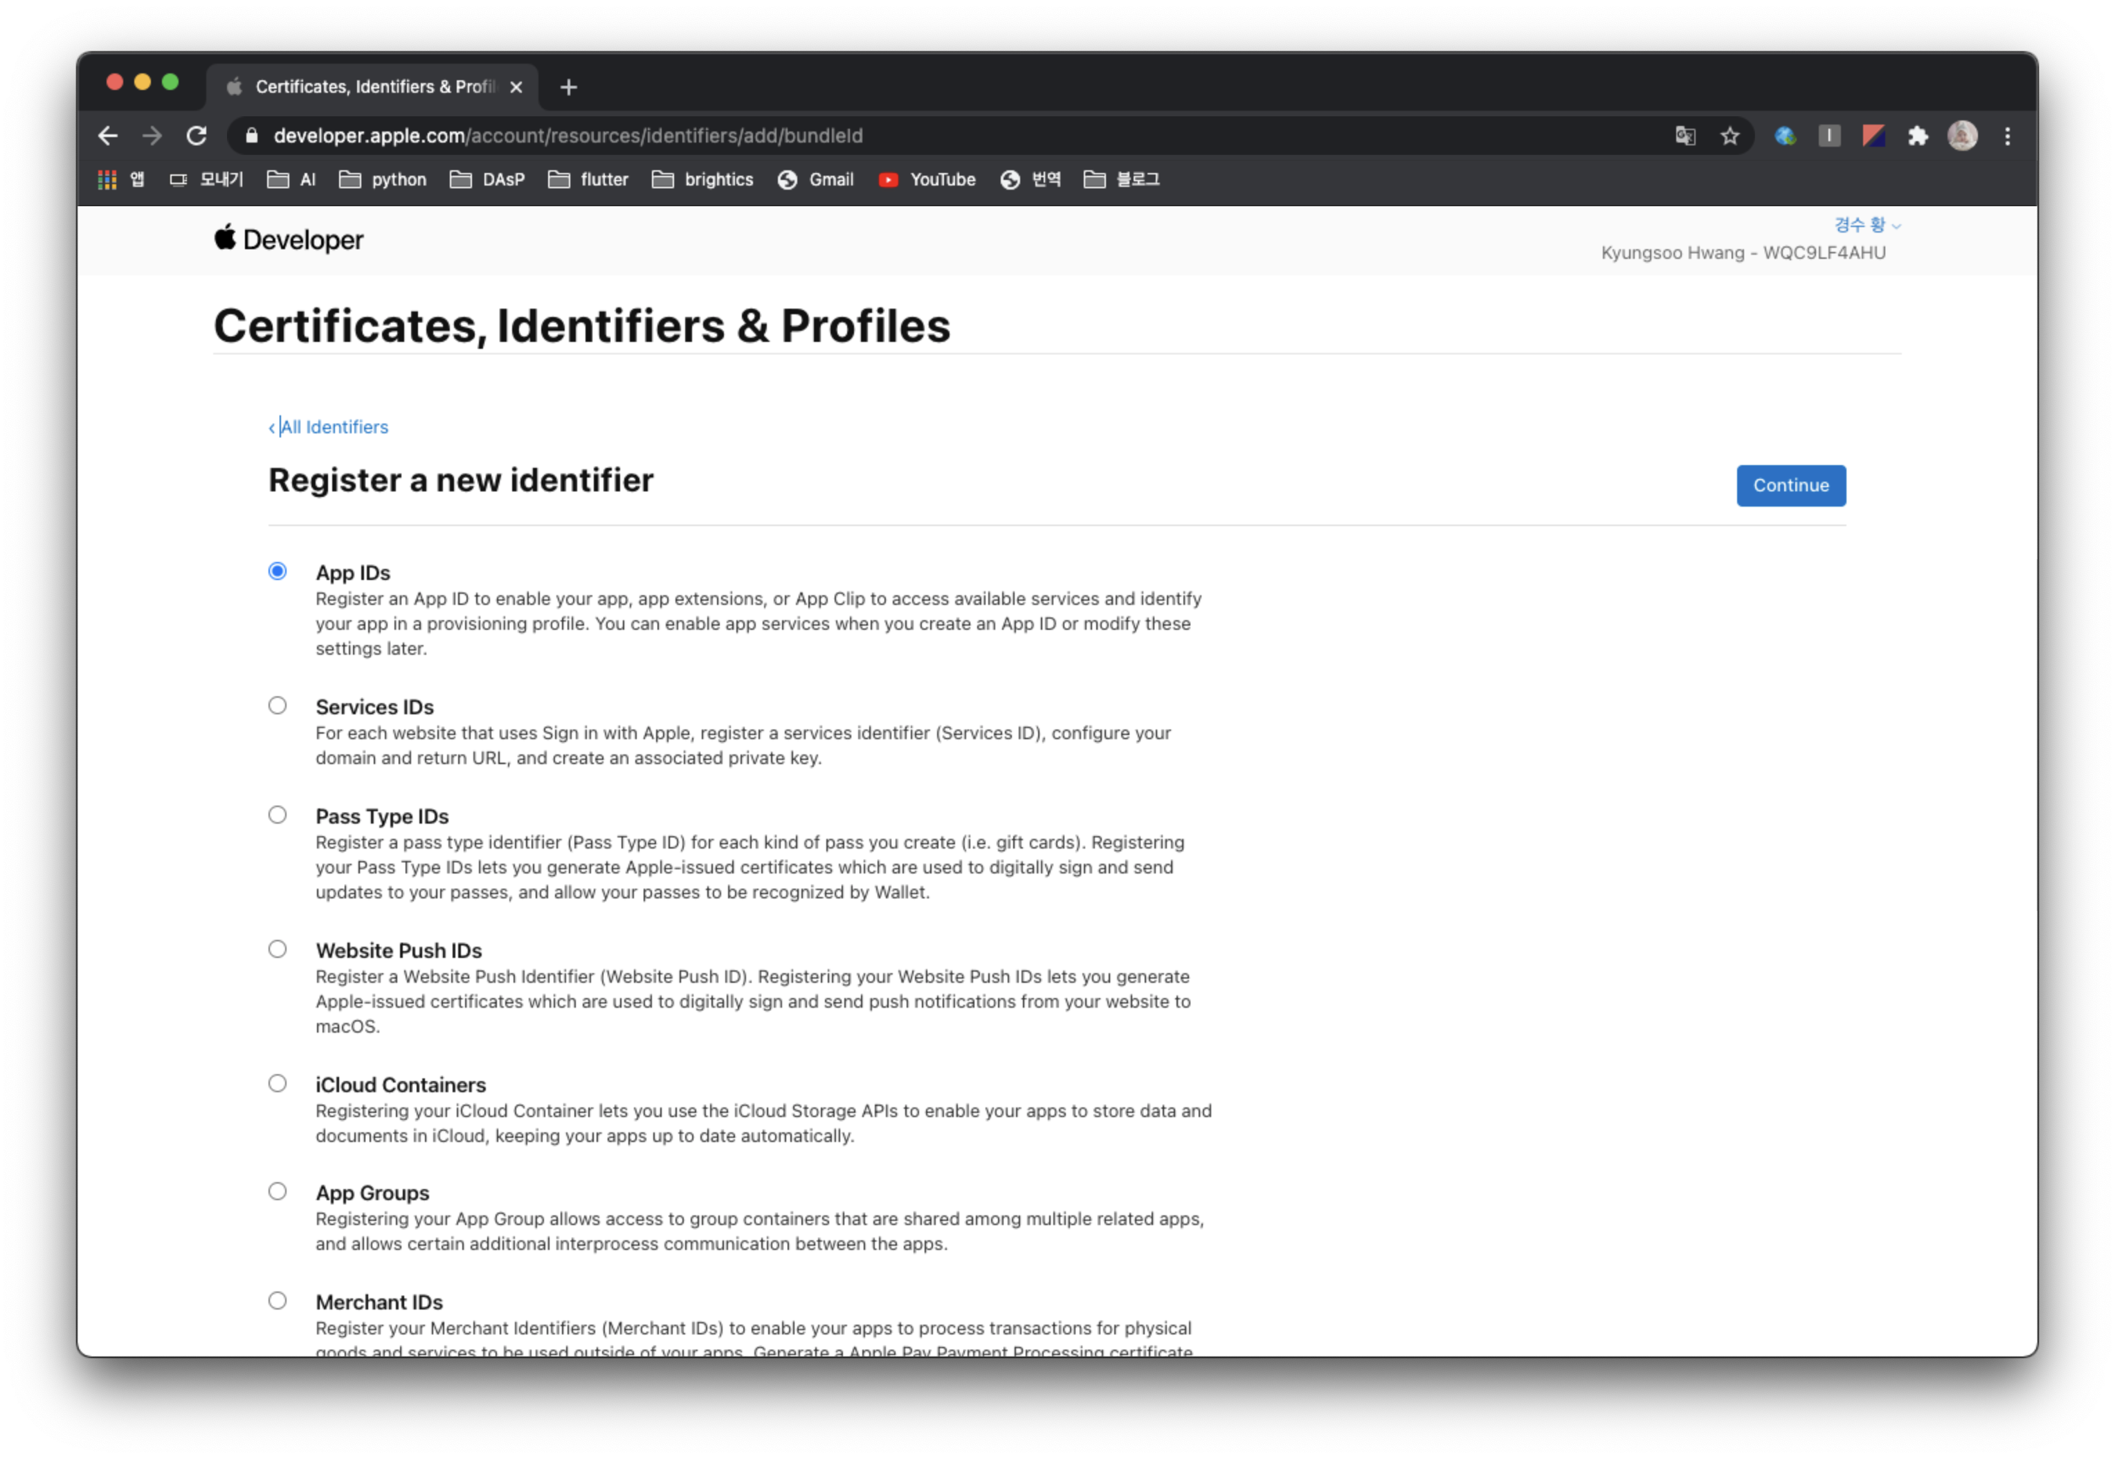
Task: Click the Chrome profile avatar
Action: (x=1961, y=136)
